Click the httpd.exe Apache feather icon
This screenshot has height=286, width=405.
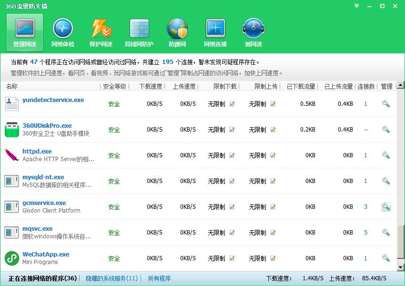tap(11, 155)
